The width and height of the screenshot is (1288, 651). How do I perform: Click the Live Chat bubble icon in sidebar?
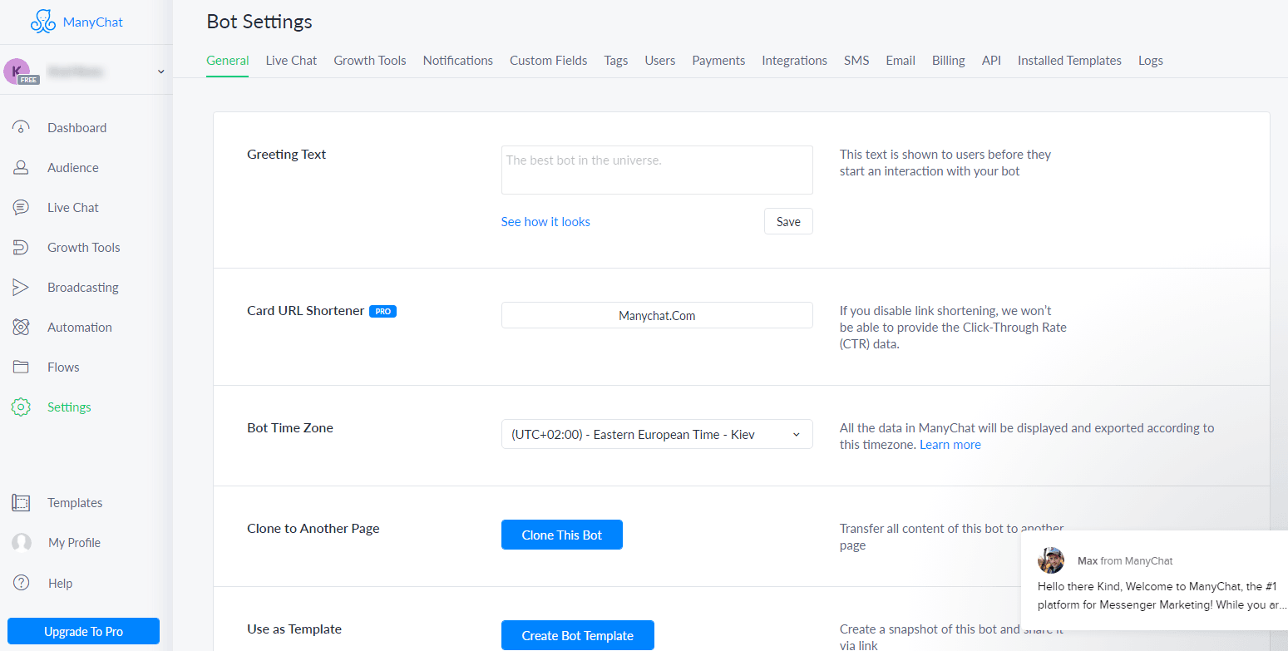coord(21,208)
